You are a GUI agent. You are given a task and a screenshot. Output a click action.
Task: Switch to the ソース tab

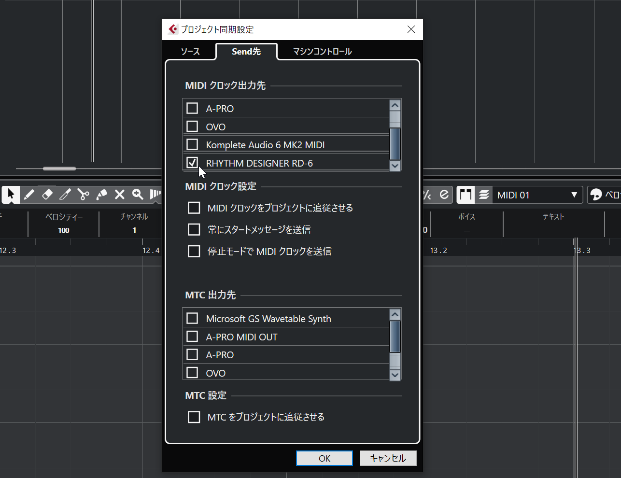tap(190, 51)
